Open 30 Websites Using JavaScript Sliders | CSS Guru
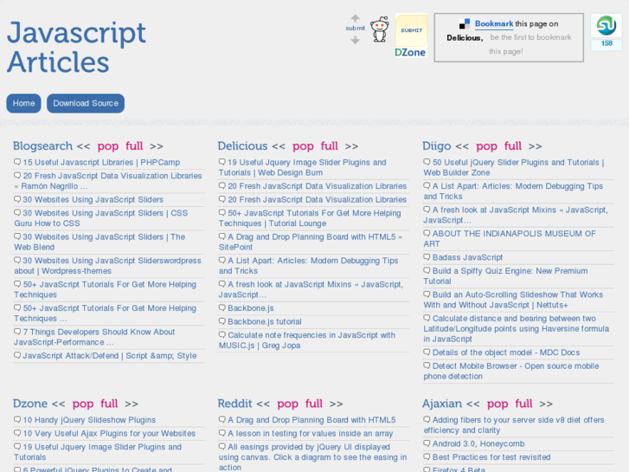629x472 pixels. point(100,218)
